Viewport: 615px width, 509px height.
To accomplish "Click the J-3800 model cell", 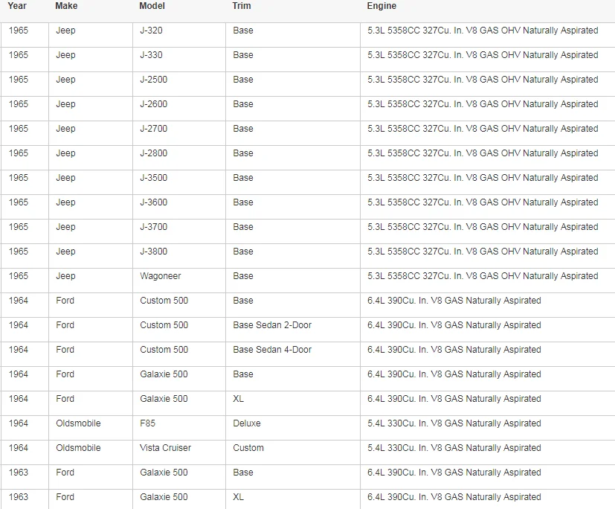I will (153, 252).
